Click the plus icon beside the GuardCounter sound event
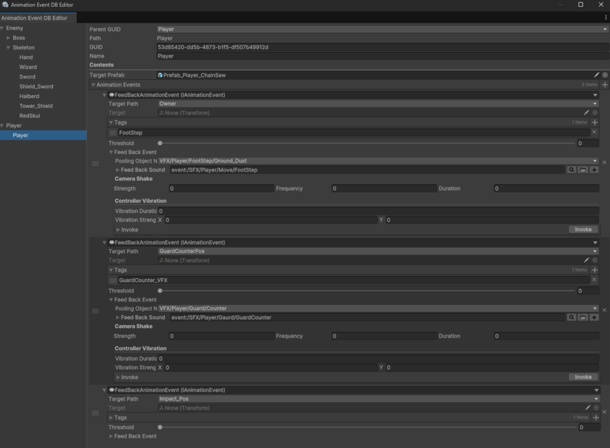Viewport: 610px width, 448px height. [594, 318]
